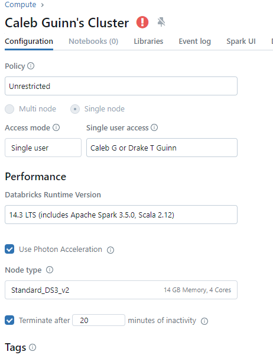Image resolution: width=273 pixels, height=358 pixels.
Task: Switch to the Libraries tab
Action: point(148,41)
